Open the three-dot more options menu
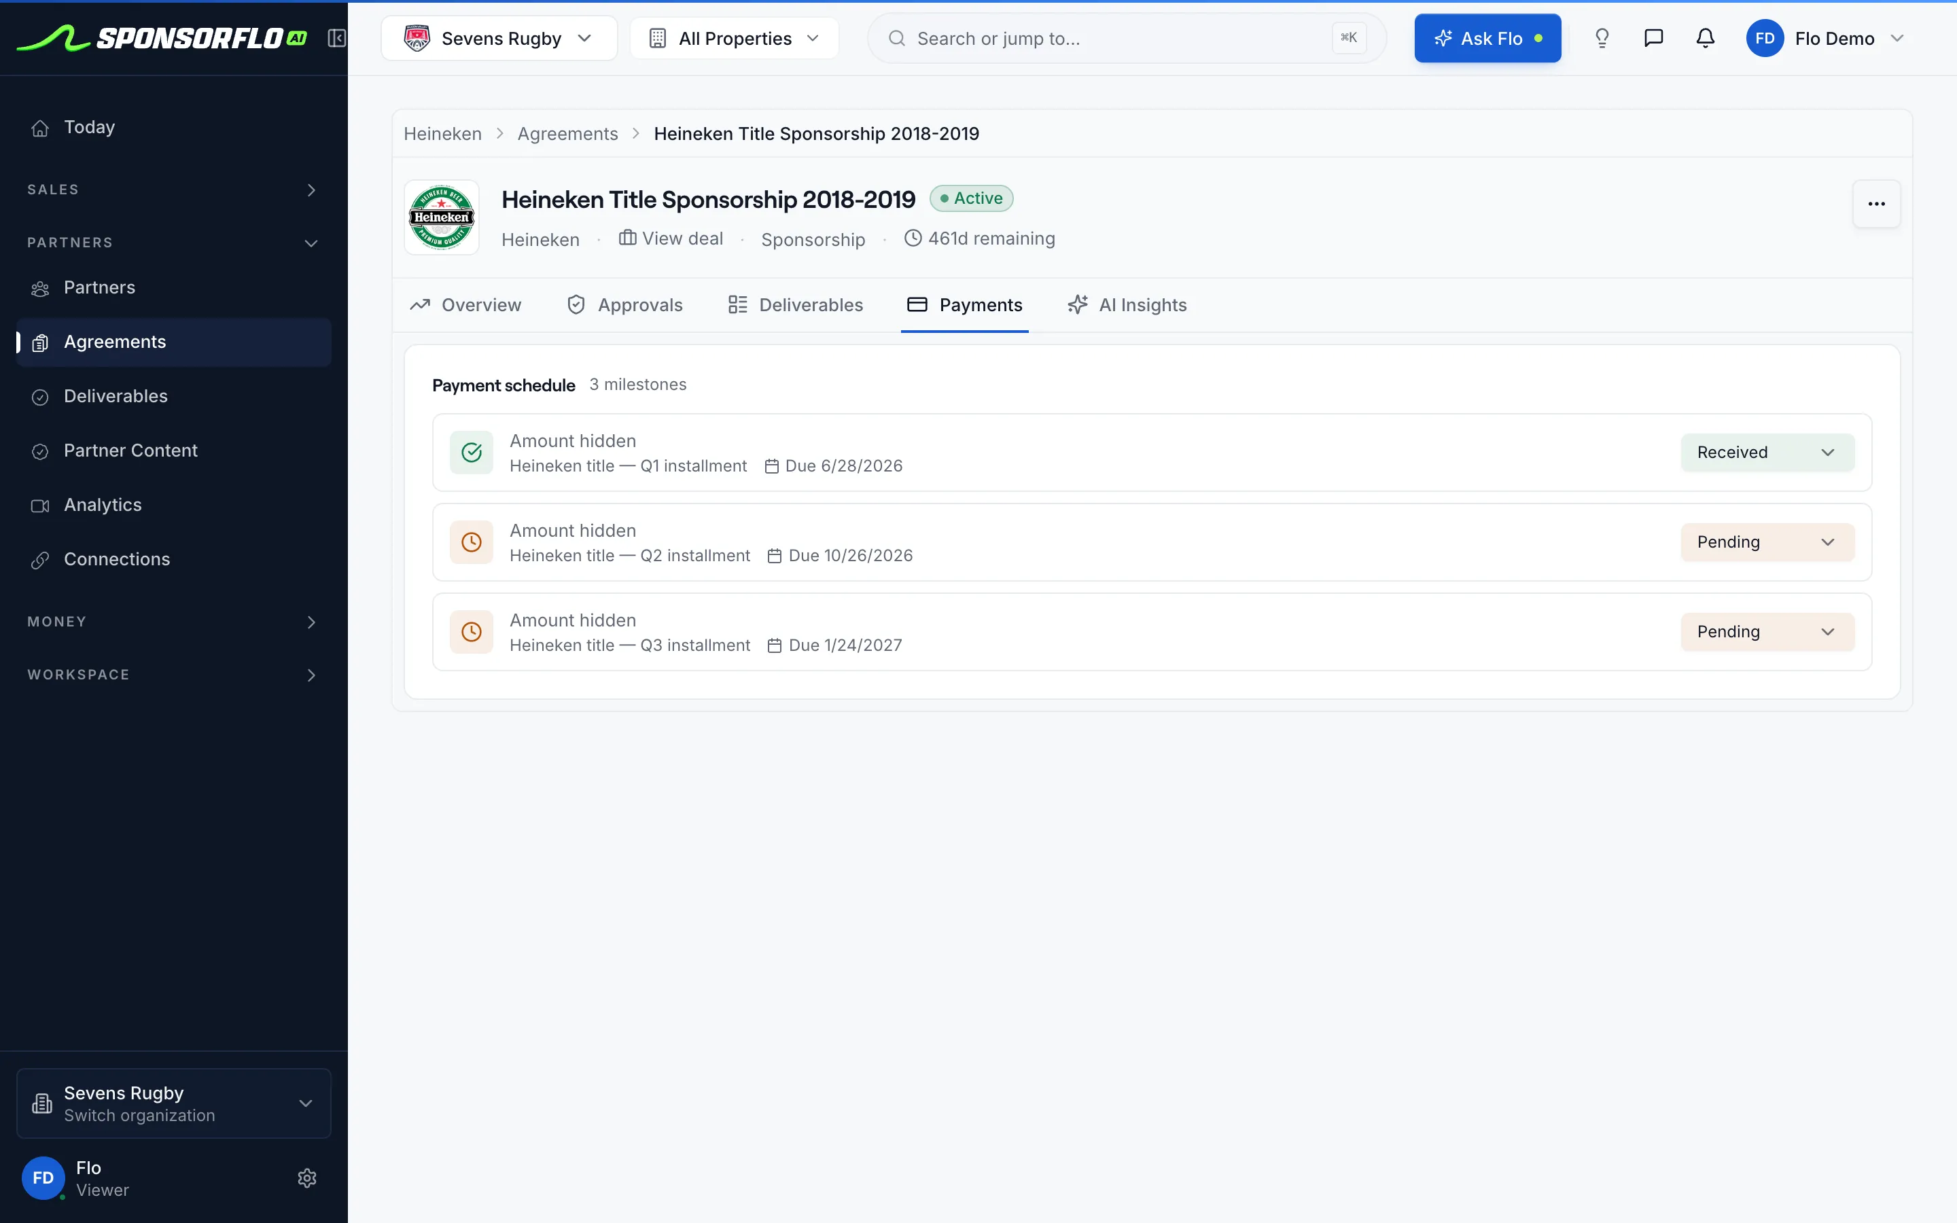Viewport: 1957px width, 1223px height. tap(1876, 204)
